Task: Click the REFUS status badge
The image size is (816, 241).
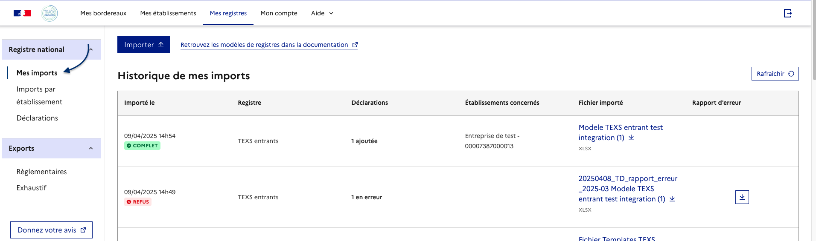Action: point(138,202)
